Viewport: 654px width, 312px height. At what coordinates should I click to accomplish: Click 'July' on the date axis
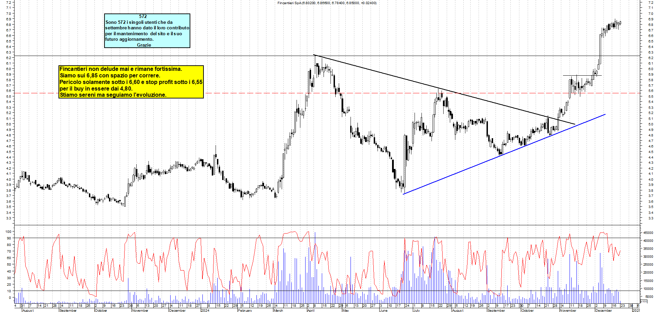point(416,310)
